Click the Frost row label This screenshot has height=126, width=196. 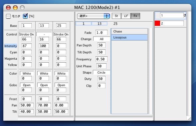(13, 99)
